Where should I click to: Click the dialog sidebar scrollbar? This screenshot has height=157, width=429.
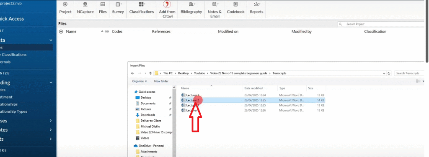(174, 121)
